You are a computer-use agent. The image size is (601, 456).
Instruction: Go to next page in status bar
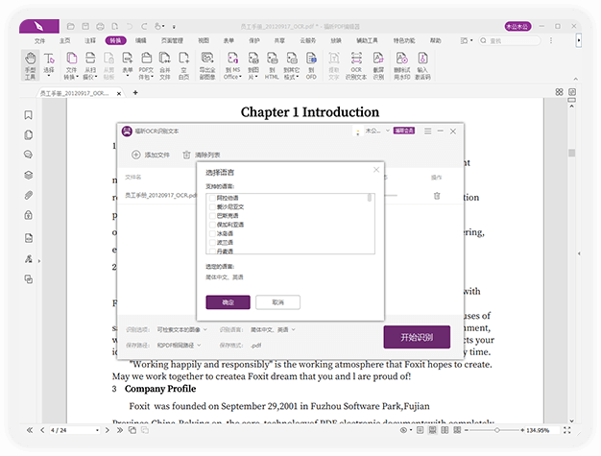point(108,430)
